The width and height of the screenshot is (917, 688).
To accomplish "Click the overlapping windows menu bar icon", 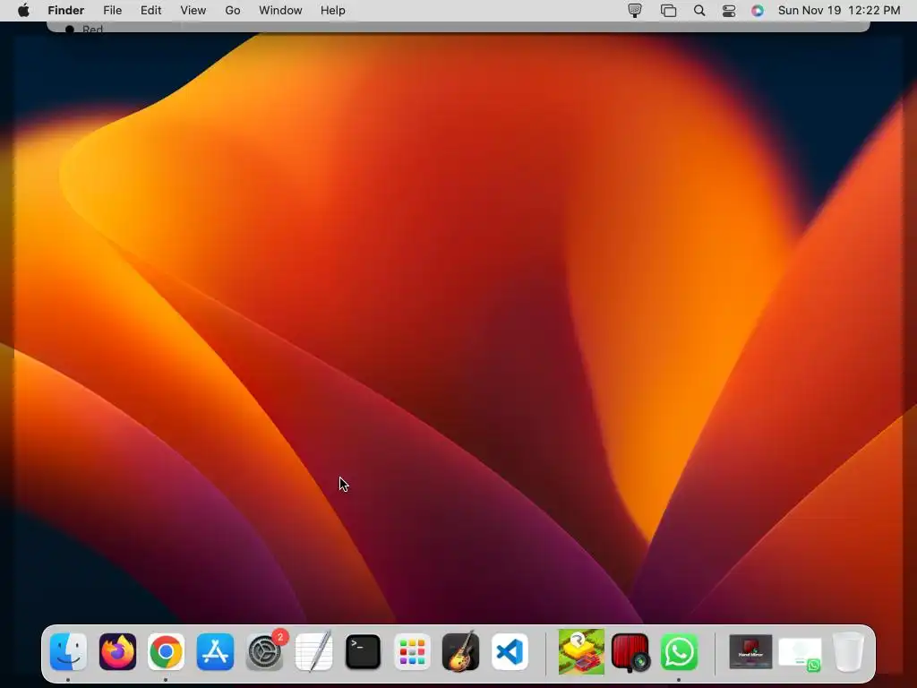I will (668, 11).
